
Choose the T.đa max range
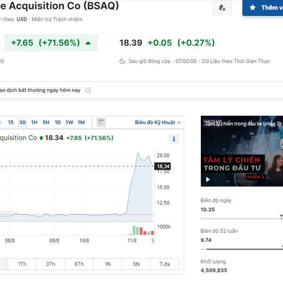[x=165, y=264]
